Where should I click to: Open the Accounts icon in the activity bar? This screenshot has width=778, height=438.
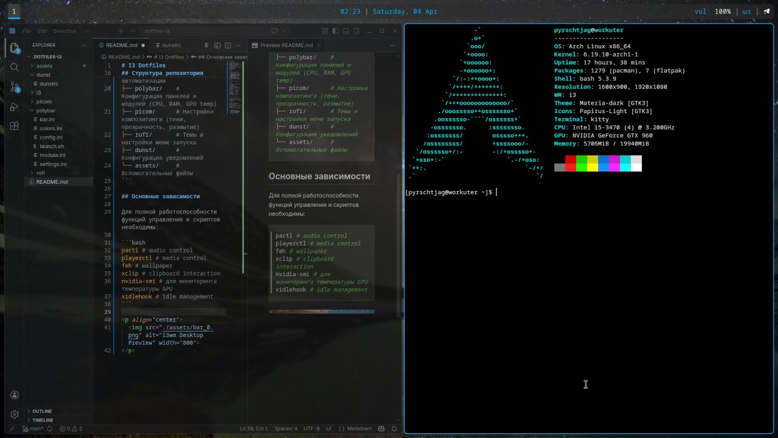(x=14, y=395)
